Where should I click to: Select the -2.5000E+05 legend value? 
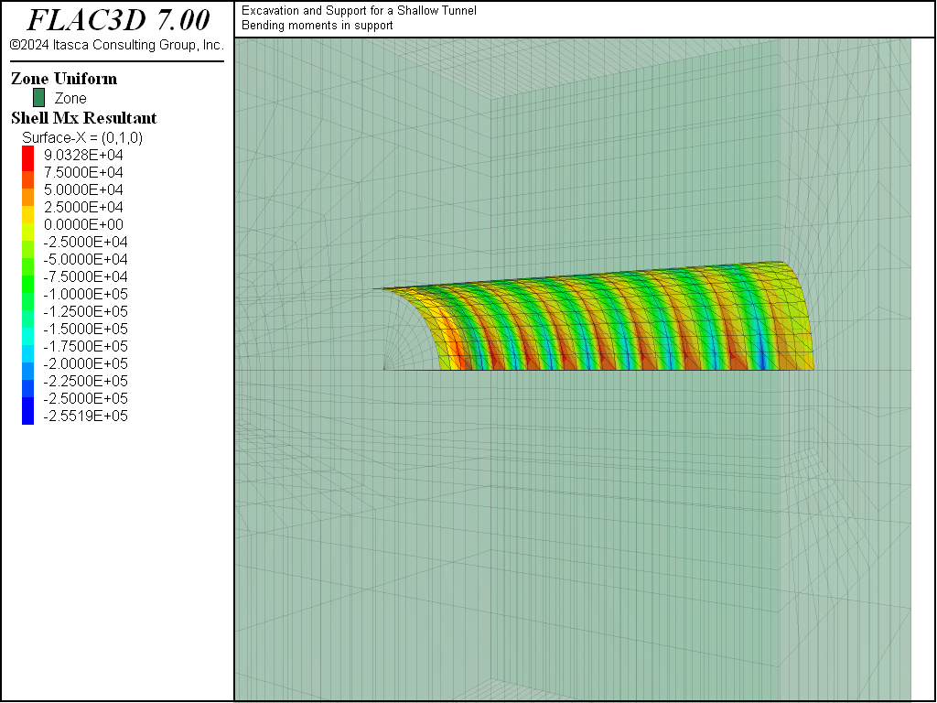(85, 398)
